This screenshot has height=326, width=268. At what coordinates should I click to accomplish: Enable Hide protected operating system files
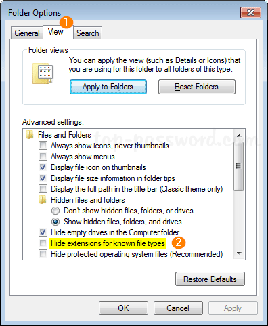(43, 254)
